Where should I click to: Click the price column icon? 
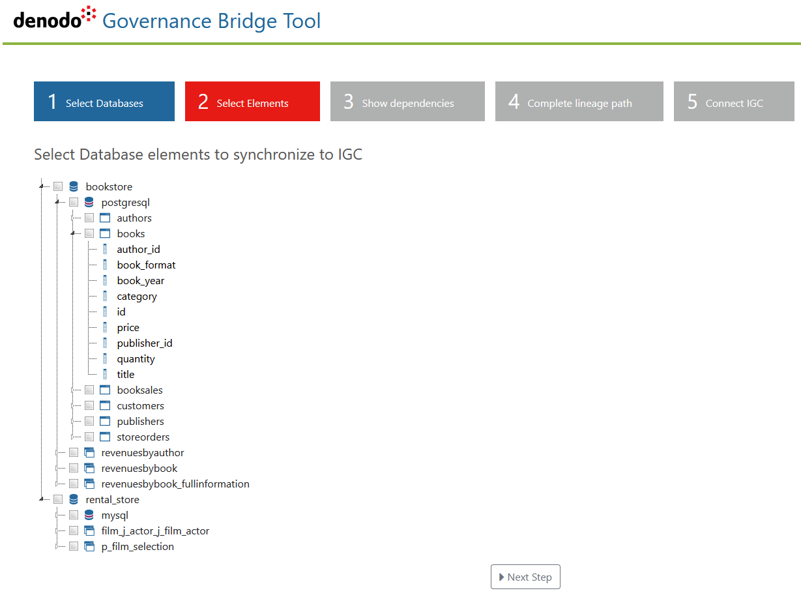(x=105, y=328)
